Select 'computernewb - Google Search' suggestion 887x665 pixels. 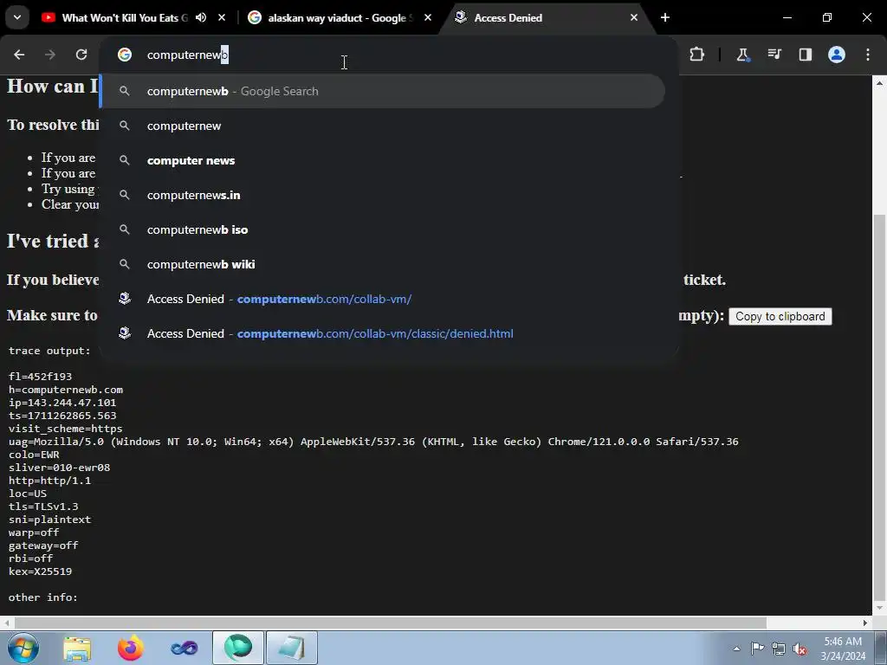click(x=382, y=91)
